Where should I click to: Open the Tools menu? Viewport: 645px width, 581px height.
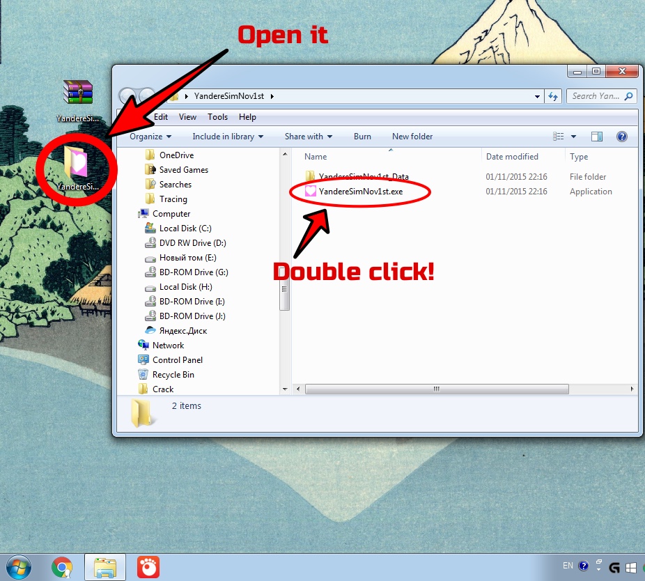tap(217, 117)
